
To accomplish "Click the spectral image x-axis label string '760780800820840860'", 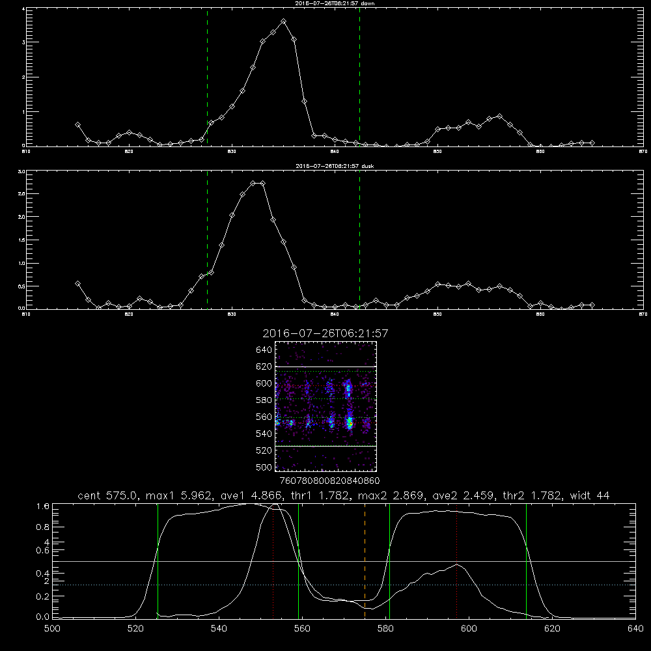I will (329, 481).
